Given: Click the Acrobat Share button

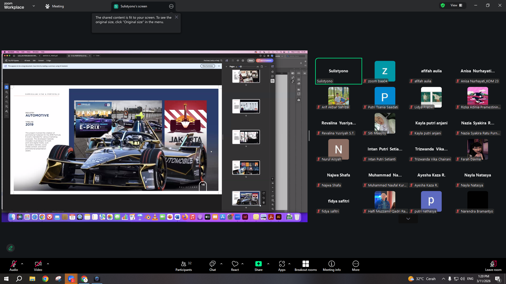Looking at the screenshot, I should point(251,60).
